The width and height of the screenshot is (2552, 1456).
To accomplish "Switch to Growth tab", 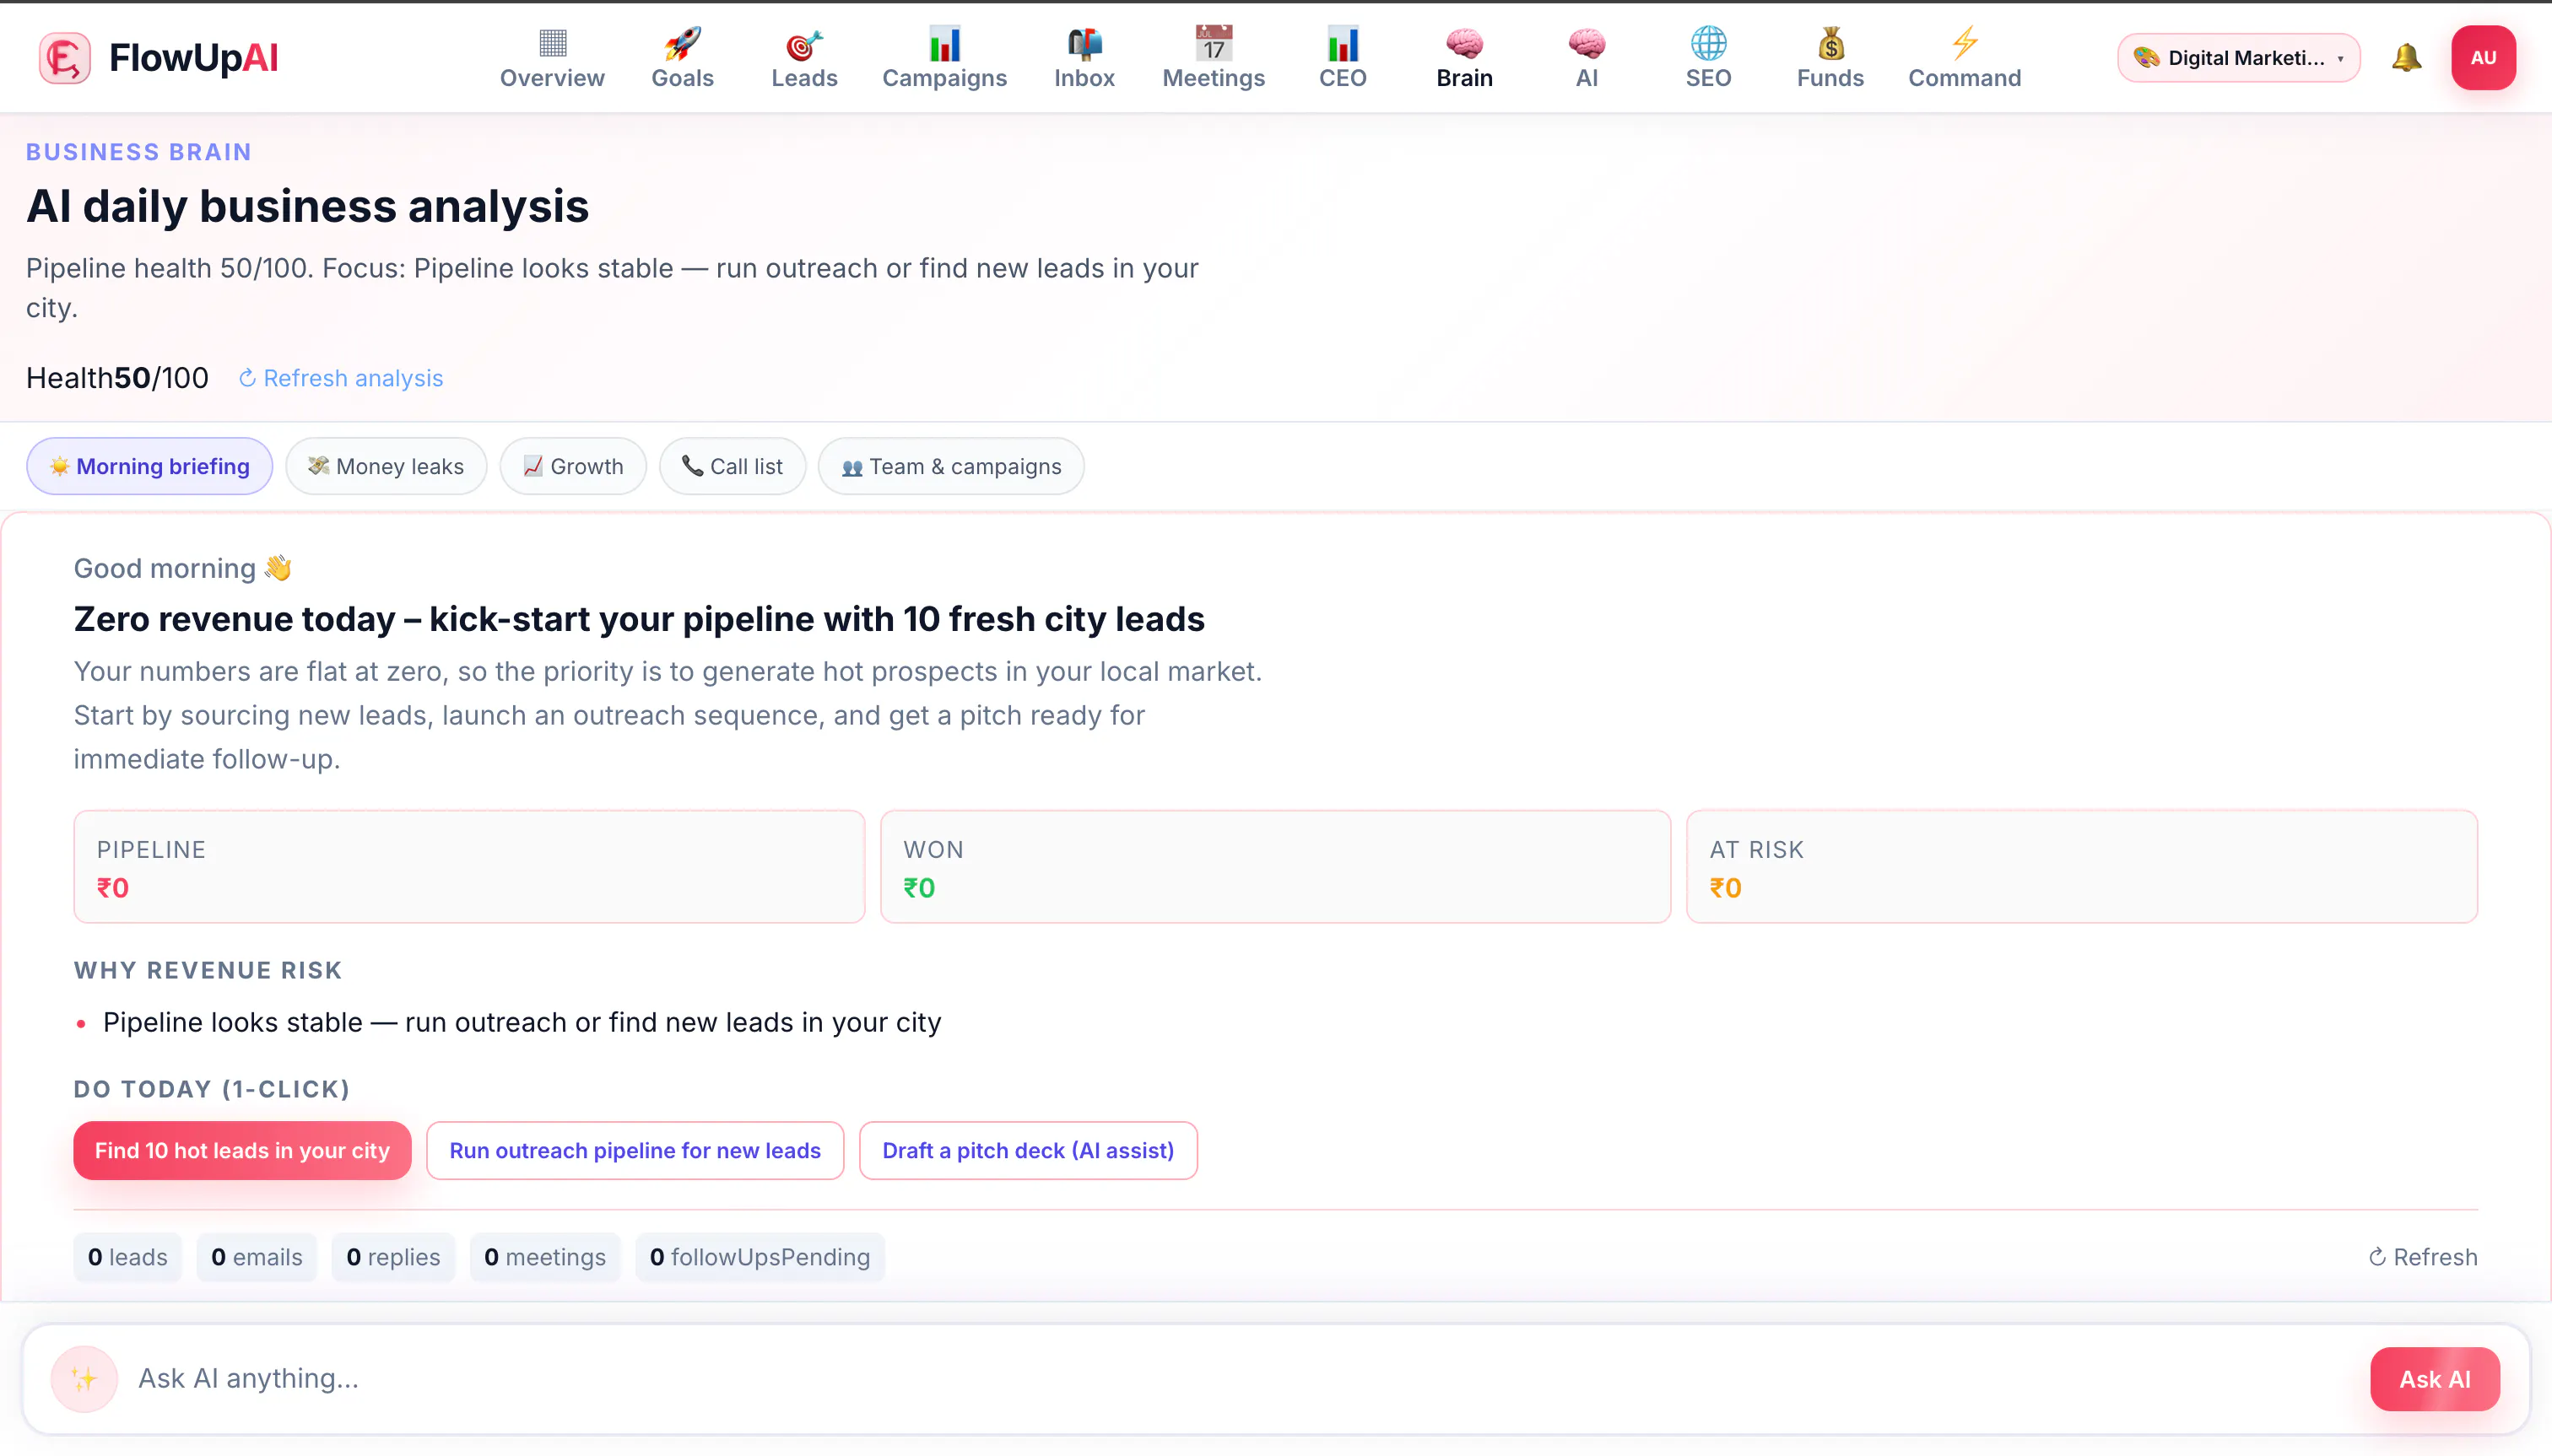I will [x=573, y=466].
